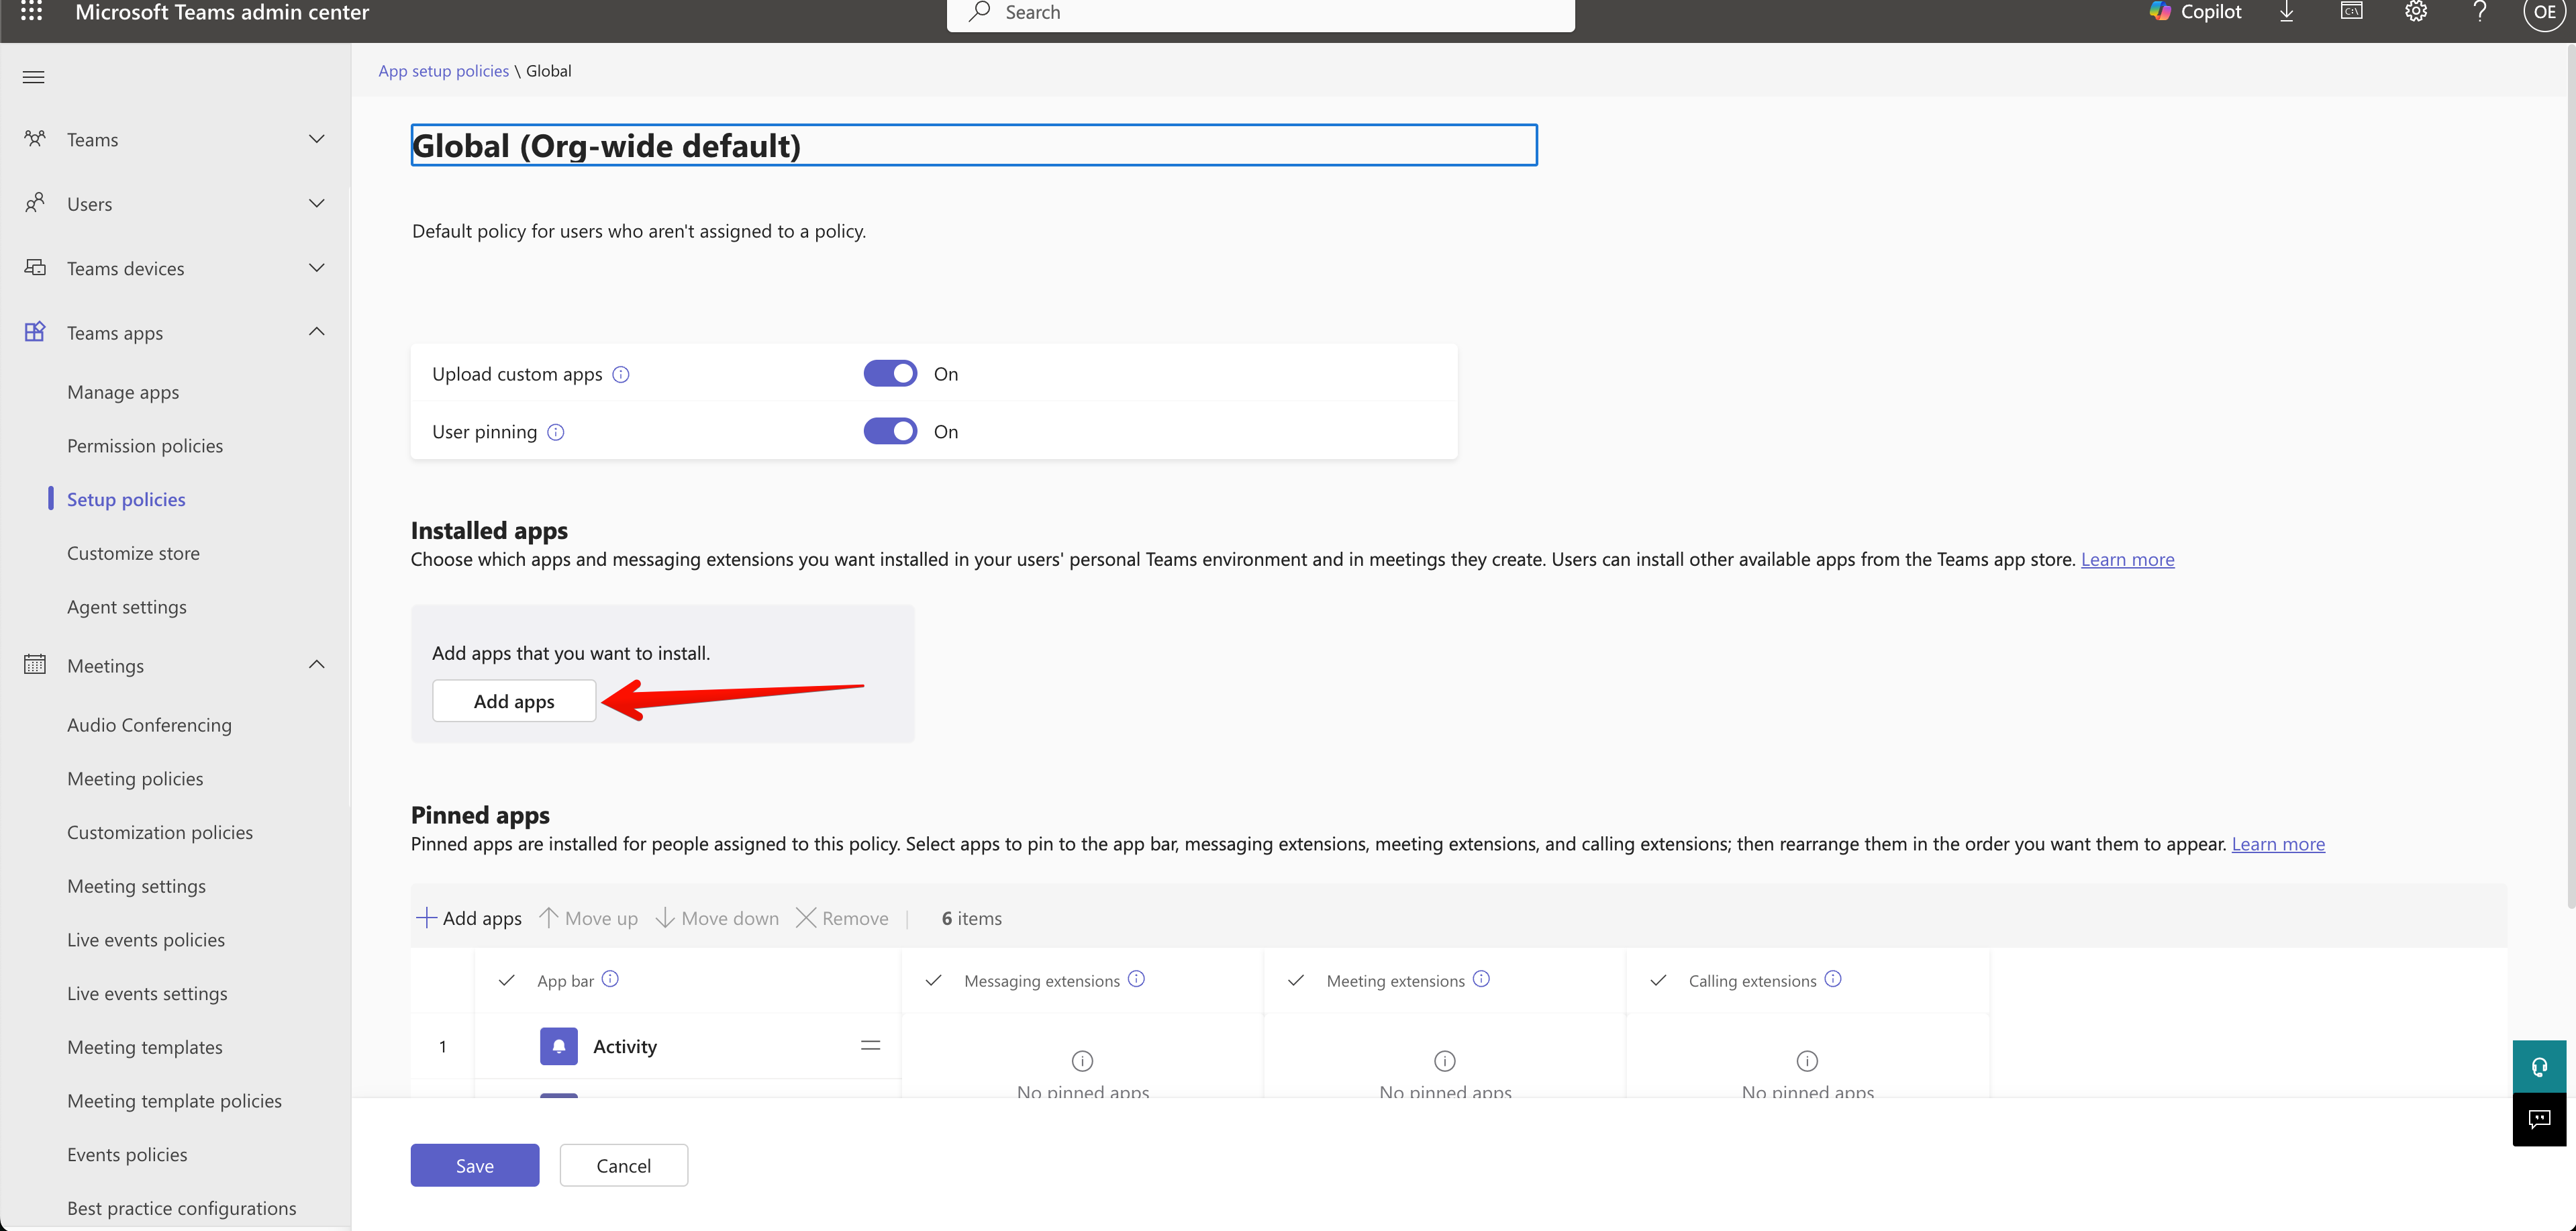Click Add apps button under Installed apps

(514, 701)
